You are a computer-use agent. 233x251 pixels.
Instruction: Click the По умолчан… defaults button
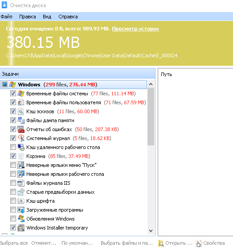pyautogui.click(x=77, y=243)
